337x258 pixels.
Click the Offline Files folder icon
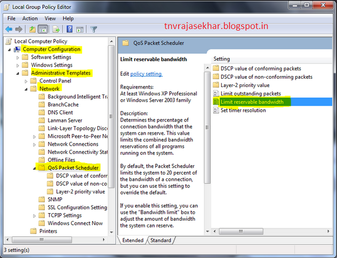[x=42, y=160]
